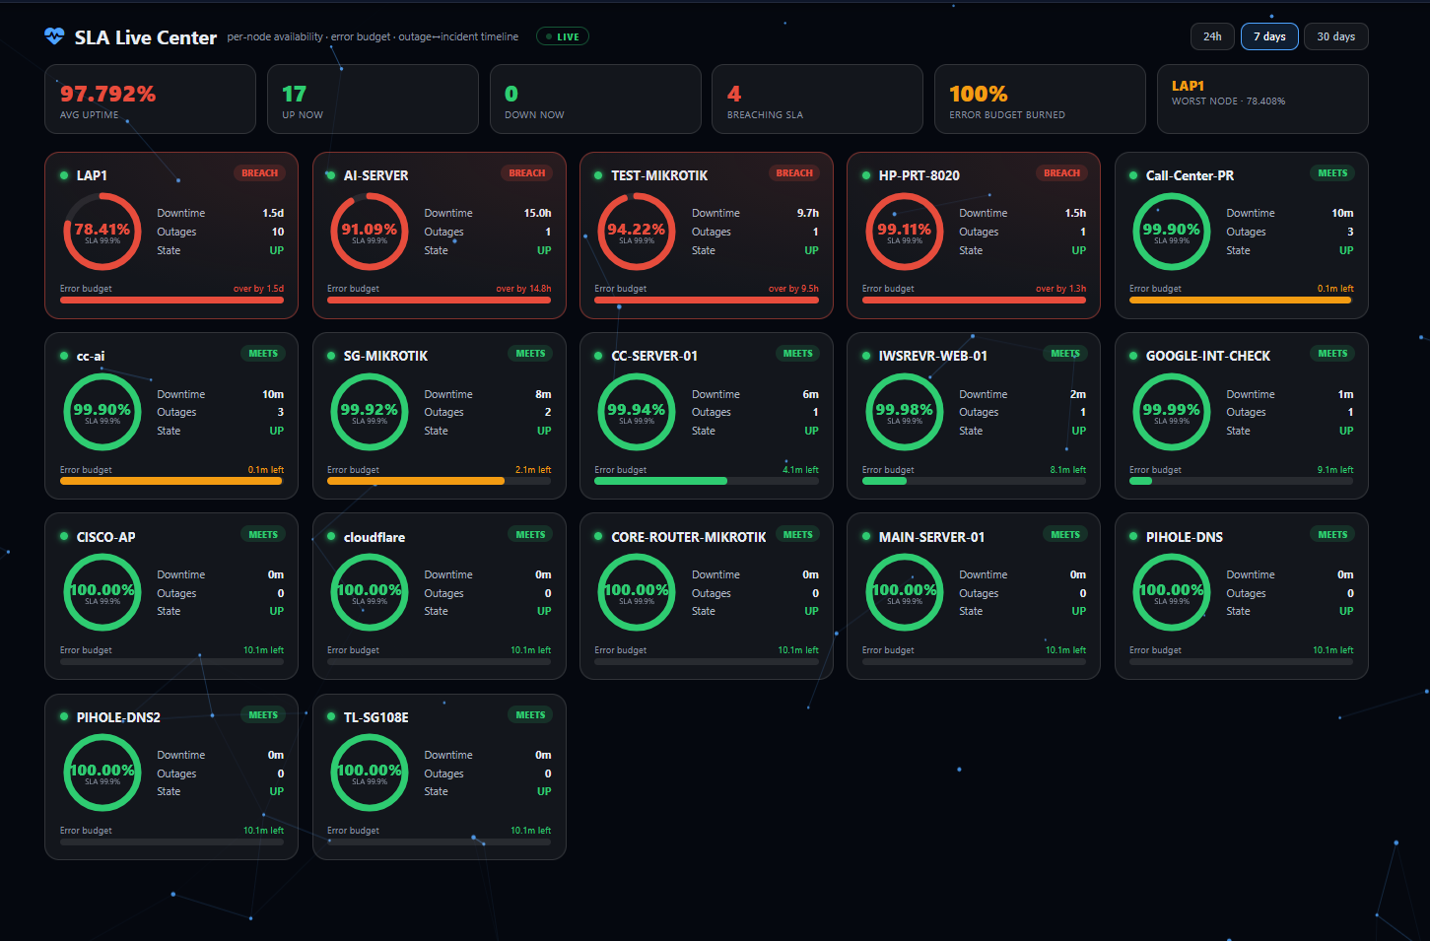Click the status dot beside MAIN-SERVER-01
The width and height of the screenshot is (1430, 941).
[x=866, y=537]
